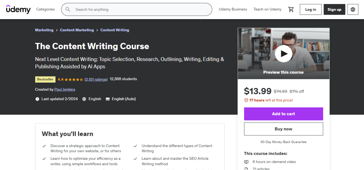
Task: Click the search magnifying glass icon
Action: tap(67, 9)
